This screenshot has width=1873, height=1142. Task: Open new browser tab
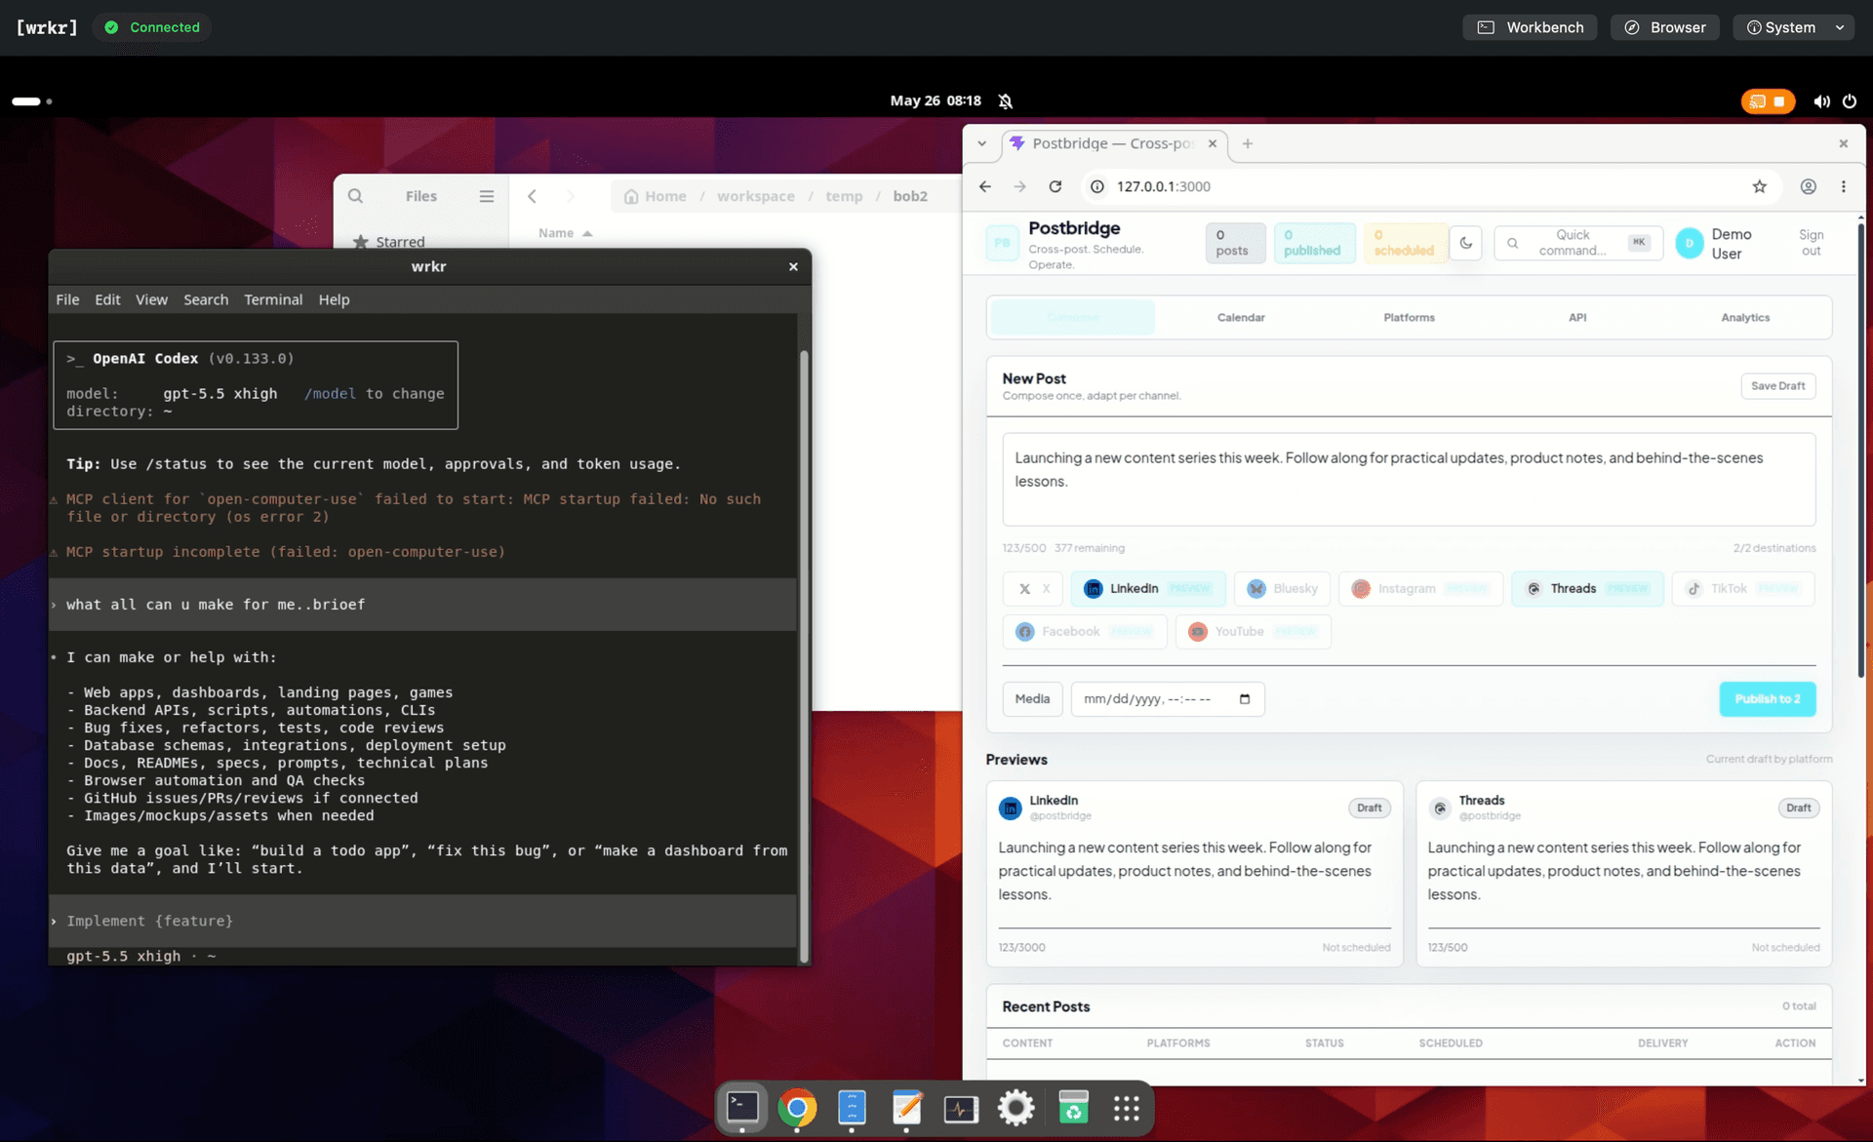tap(1248, 143)
